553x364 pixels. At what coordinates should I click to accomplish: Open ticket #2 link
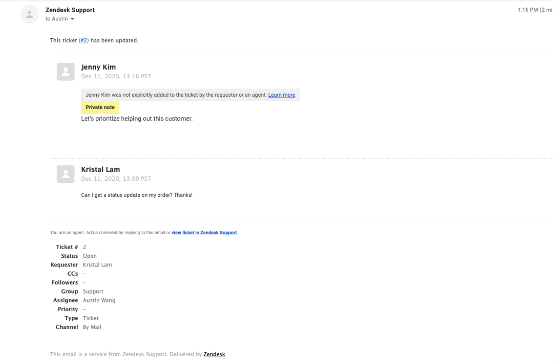(x=84, y=40)
